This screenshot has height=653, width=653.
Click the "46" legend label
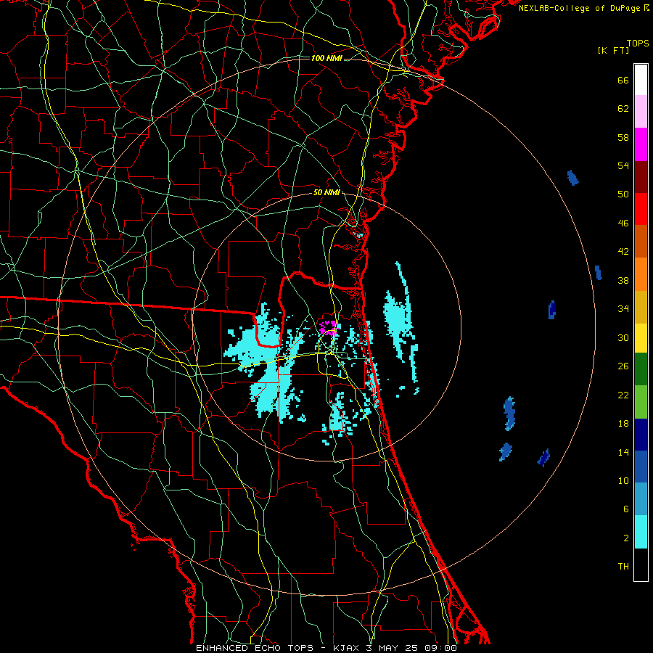tap(623, 223)
